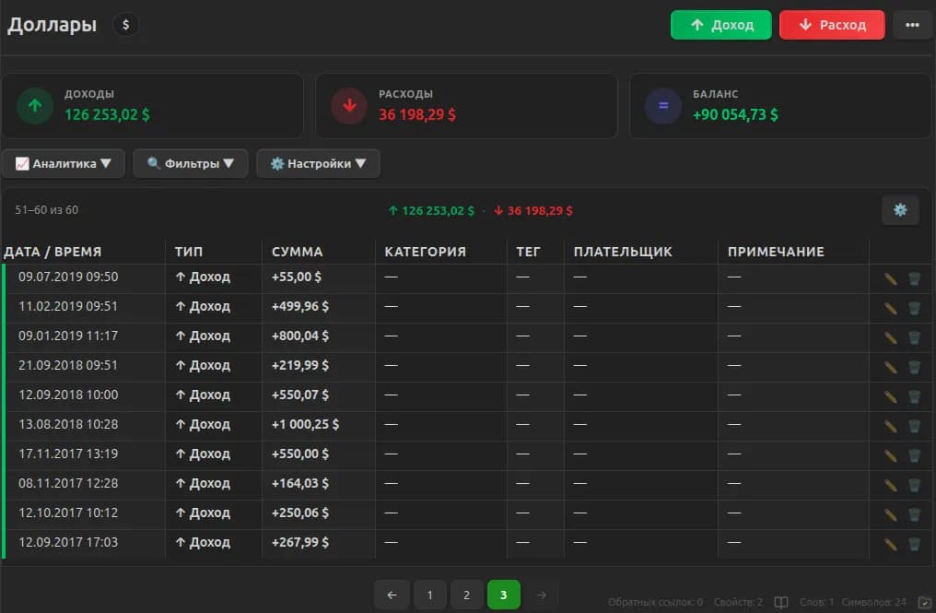Delete the 09.07.2019 09:50 transaction
This screenshot has height=613, width=936.
coord(914,278)
